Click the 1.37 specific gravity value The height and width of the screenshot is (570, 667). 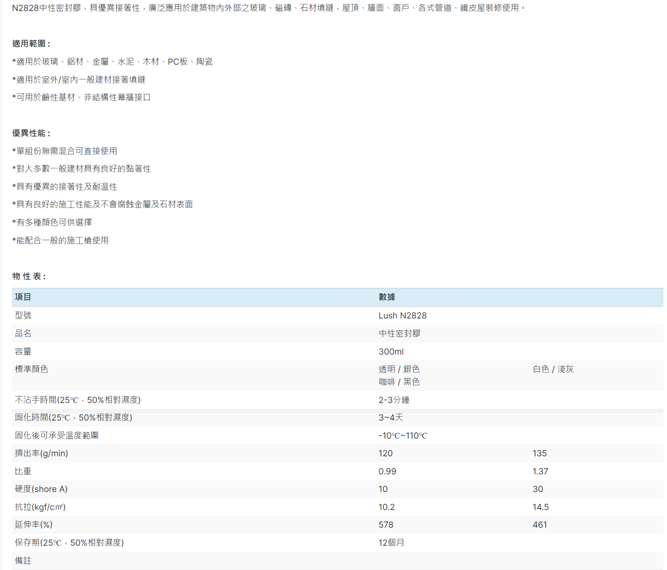541,471
